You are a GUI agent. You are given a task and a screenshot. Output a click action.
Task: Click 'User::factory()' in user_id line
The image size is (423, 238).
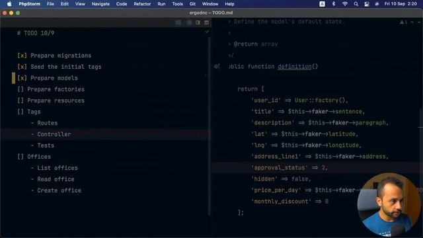(x=319, y=100)
